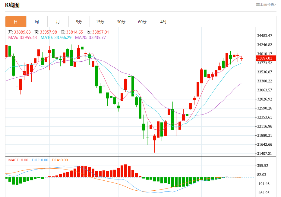
Task: Click the 31880.31 price axis label
Action: 264,135
